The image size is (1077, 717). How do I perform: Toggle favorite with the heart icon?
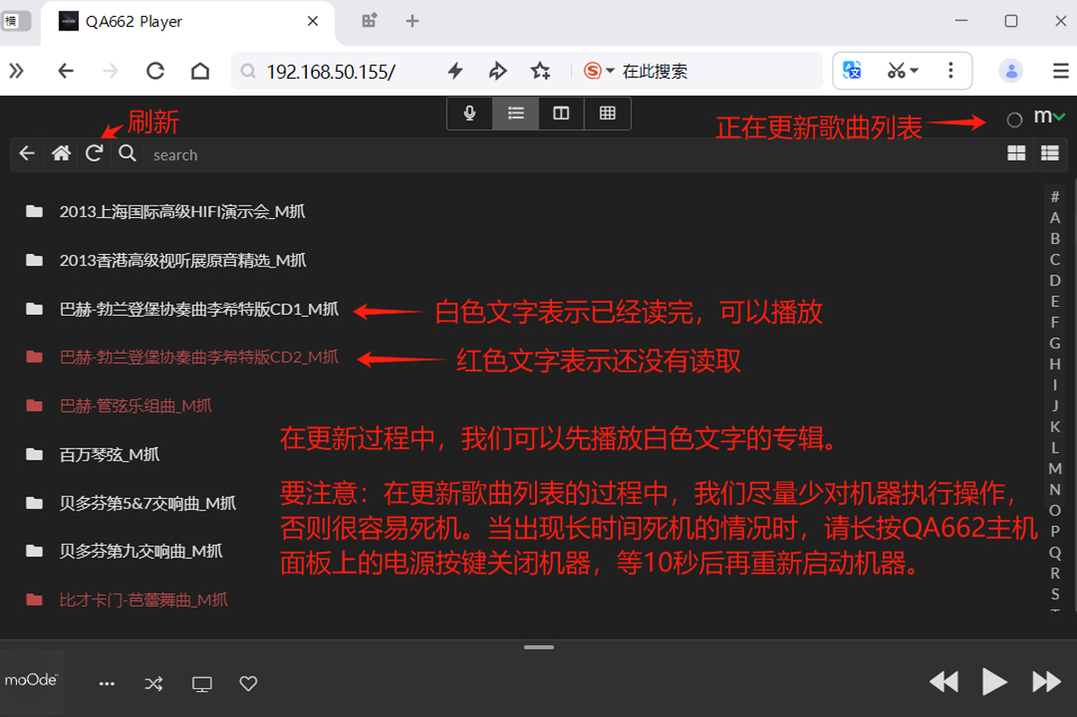[248, 683]
